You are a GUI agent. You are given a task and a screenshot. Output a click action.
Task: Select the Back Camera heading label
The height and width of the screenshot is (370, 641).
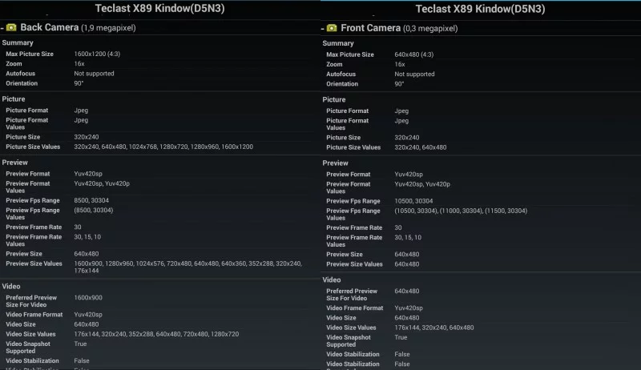49,27
